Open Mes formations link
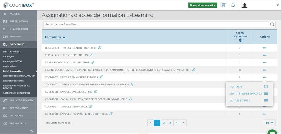 tap(11, 51)
